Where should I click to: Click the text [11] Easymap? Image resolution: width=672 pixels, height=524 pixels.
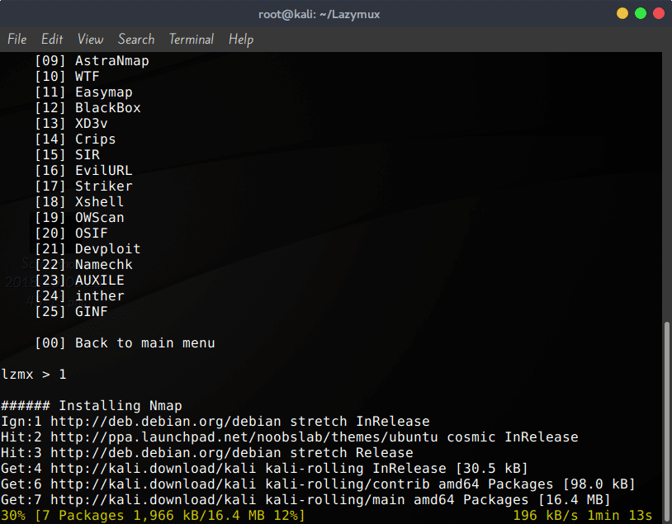84,92
